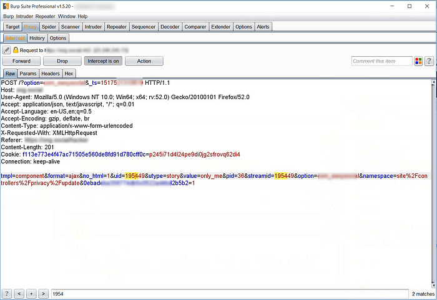437x300 pixels.
Task: Open the Help menu
Action: (x=82, y=16)
